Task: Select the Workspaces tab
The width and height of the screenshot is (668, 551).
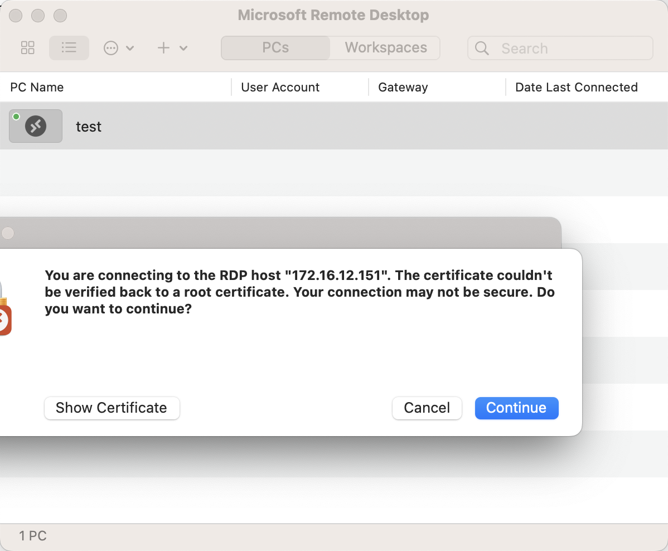Action: (x=385, y=48)
